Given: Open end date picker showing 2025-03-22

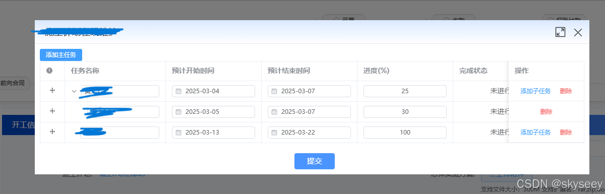Looking at the screenshot, I should [x=309, y=133].
